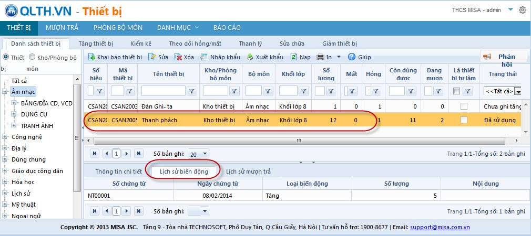Click the Nạp reload icon
The height and width of the screenshot is (236, 531).
coord(294,57)
